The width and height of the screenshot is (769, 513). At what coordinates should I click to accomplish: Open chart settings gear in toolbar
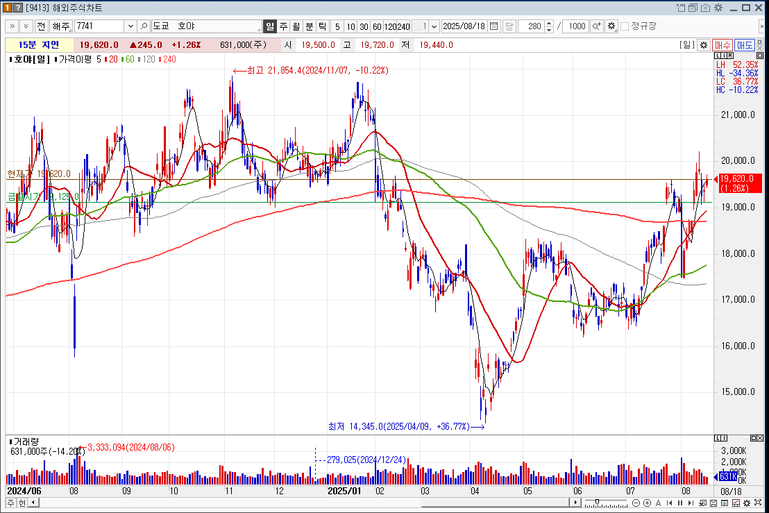coord(611,26)
